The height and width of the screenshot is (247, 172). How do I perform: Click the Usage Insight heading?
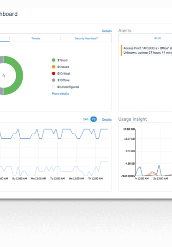tap(132, 119)
